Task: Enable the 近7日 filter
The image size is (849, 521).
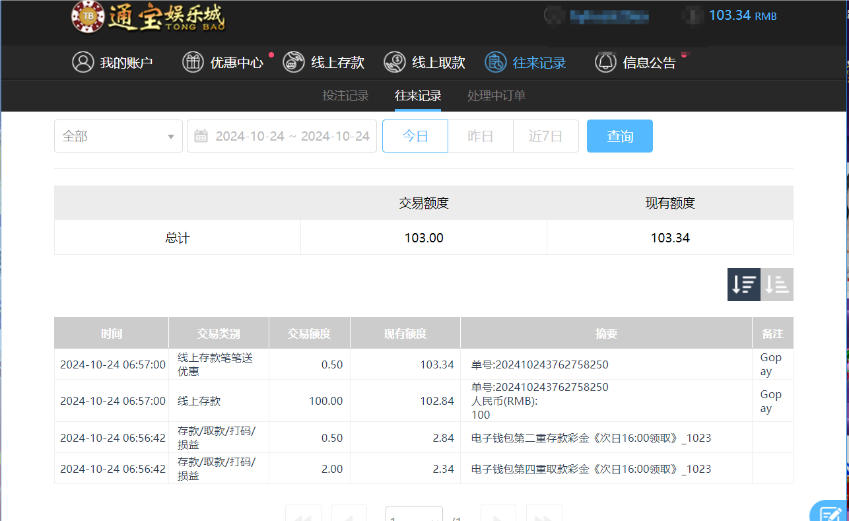Action: coord(545,135)
